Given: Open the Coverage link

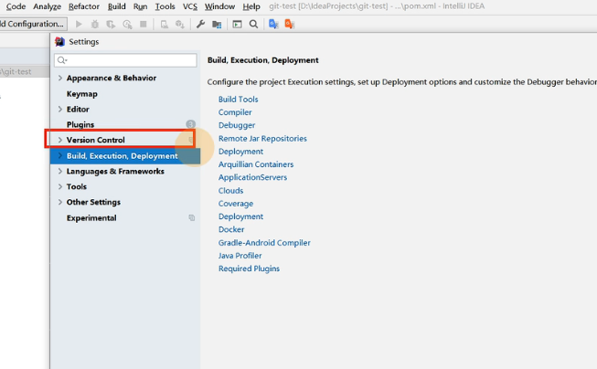Looking at the screenshot, I should pyautogui.click(x=236, y=204).
